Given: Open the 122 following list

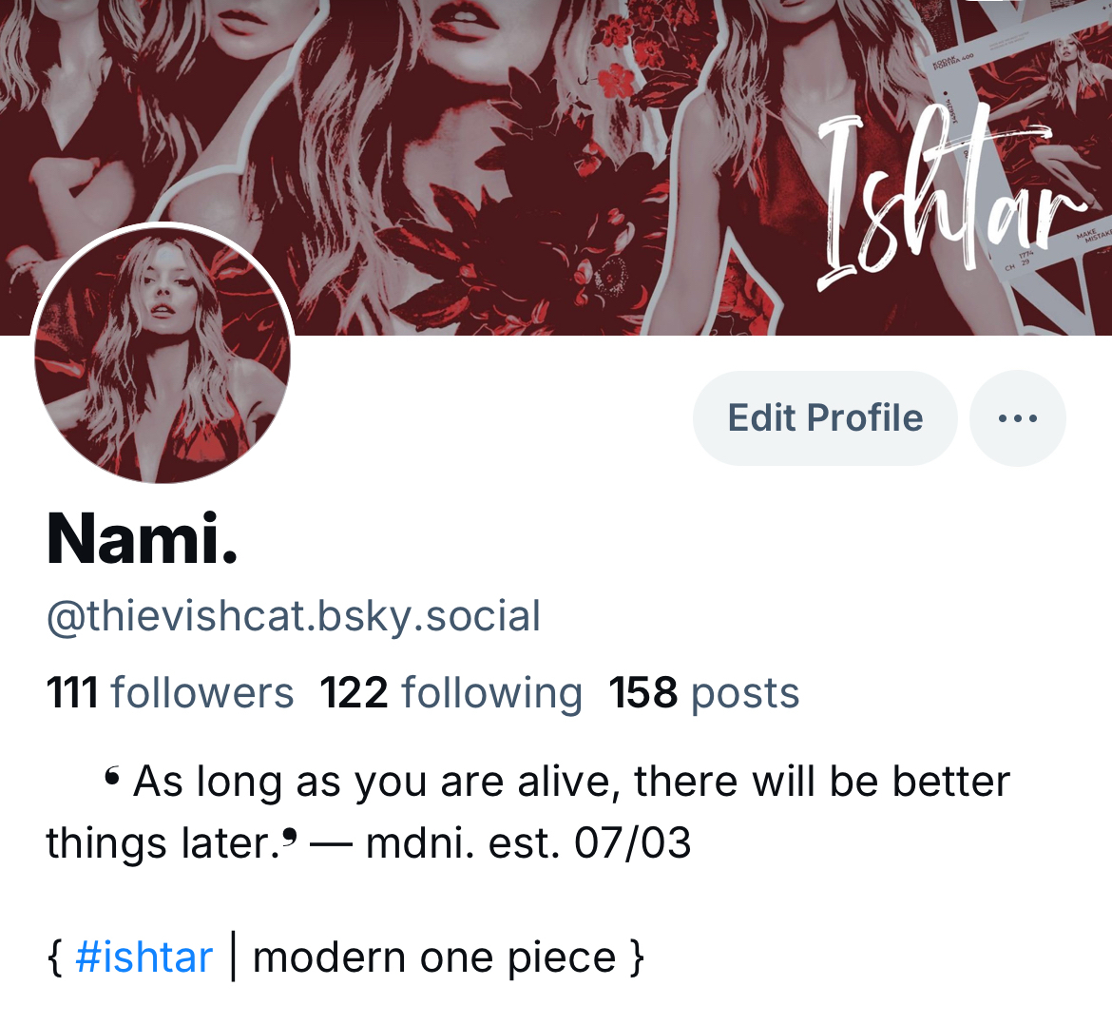Looking at the screenshot, I should tap(451, 692).
